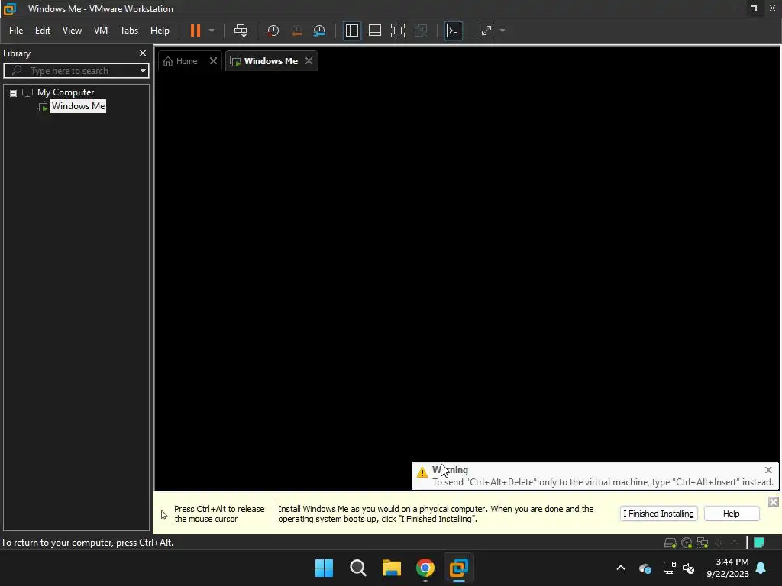The image size is (782, 586).
Task: Send Ctrl+Alt+Del to the virtual machine
Action: click(241, 31)
